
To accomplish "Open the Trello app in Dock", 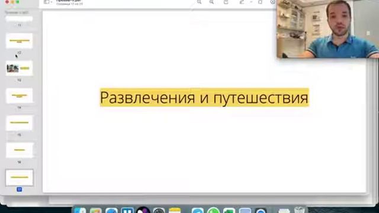I will pos(127,210).
